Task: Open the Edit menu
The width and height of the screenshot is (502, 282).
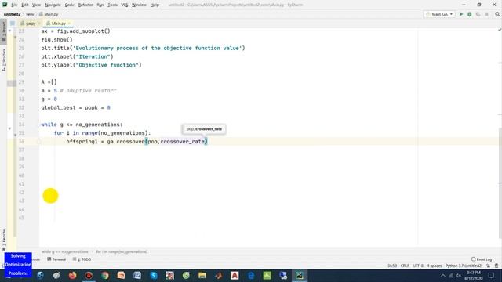Action: pyautogui.click(x=24, y=5)
